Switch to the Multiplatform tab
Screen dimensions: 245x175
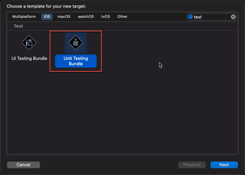point(24,16)
